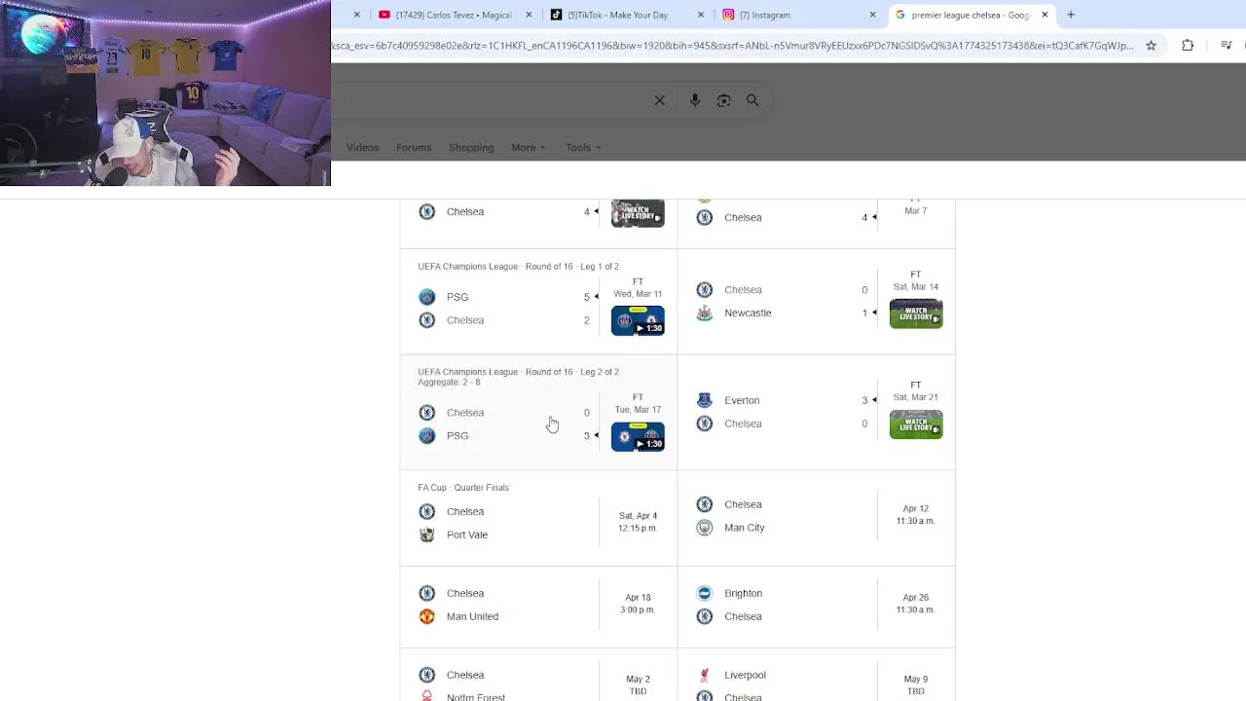Open a new browser tab
1246x701 pixels.
tap(1071, 15)
